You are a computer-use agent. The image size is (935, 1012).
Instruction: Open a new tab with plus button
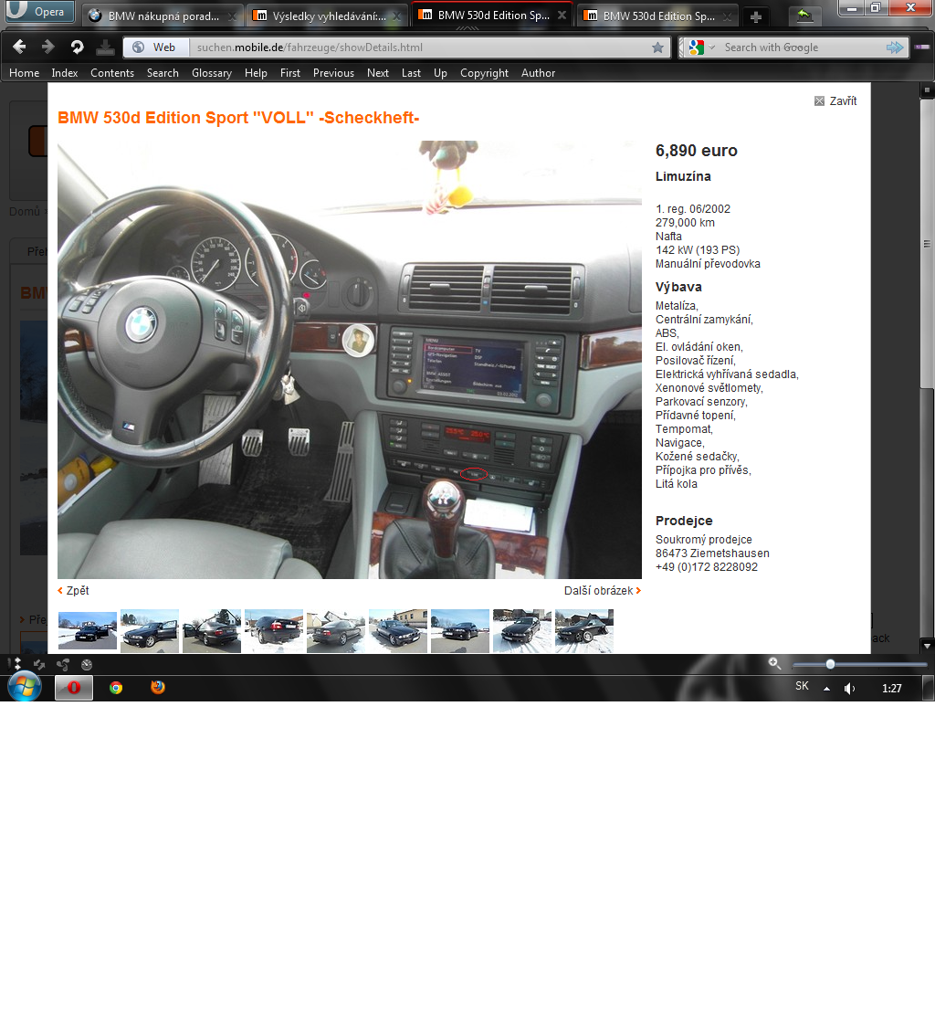tap(755, 16)
